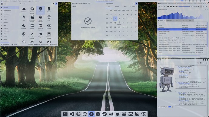
Task: Skip to previous track in Audacious
Action: tap(168, 6)
